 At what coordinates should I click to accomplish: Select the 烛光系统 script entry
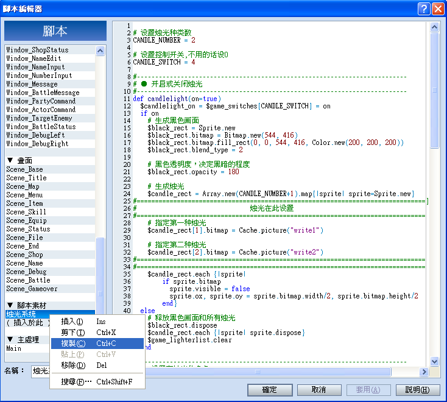[50, 314]
